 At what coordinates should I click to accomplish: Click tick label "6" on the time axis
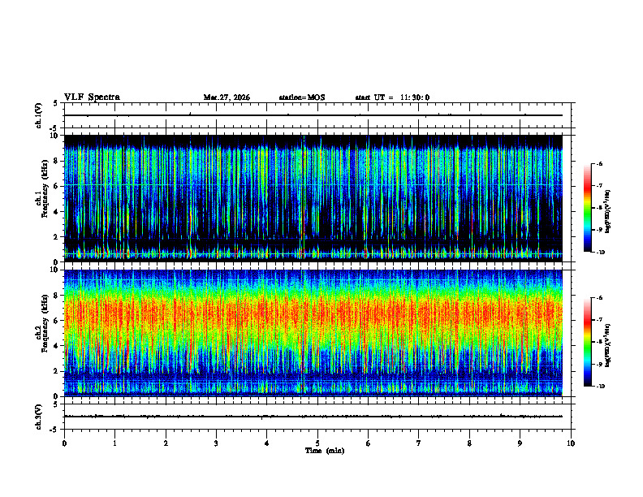[x=368, y=443]
